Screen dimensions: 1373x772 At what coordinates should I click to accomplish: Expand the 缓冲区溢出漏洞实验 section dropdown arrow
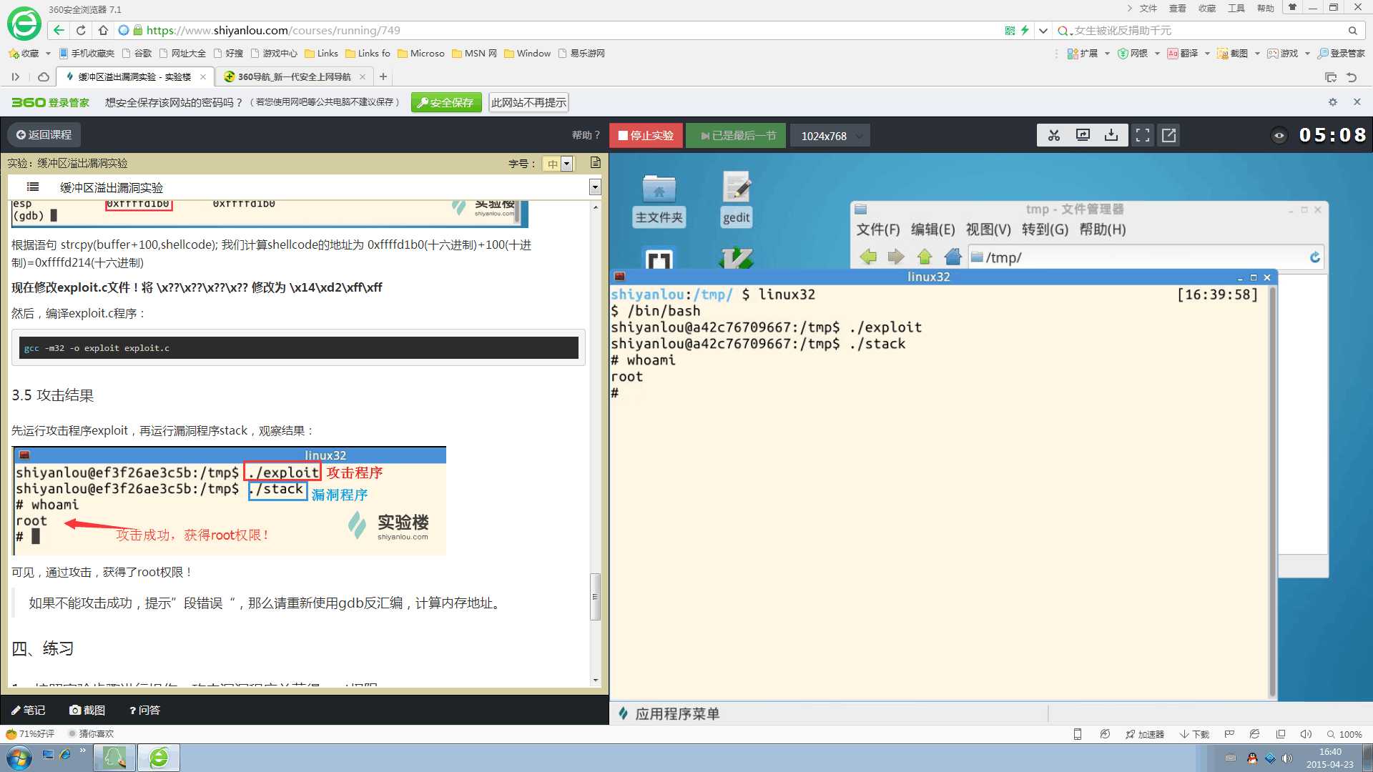coord(595,187)
